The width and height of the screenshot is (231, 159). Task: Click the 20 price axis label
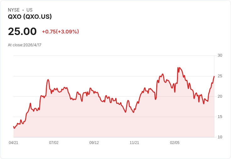point(220,96)
